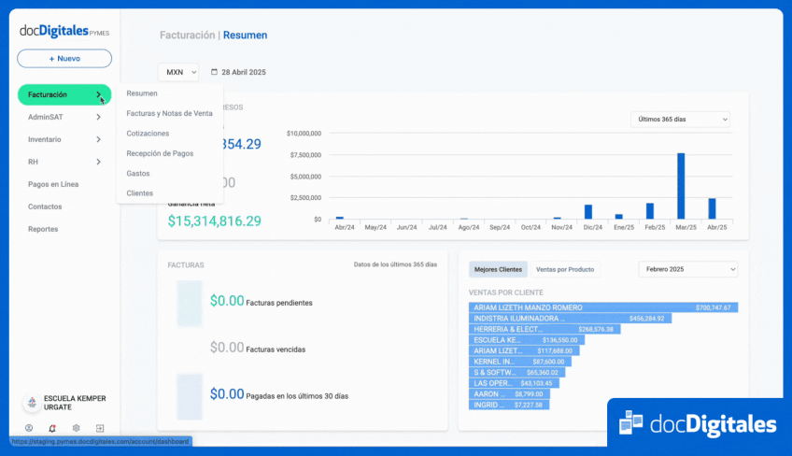The image size is (792, 456).
Task: Click the calendar icon beside 28 Abril 2025
Action: click(214, 72)
